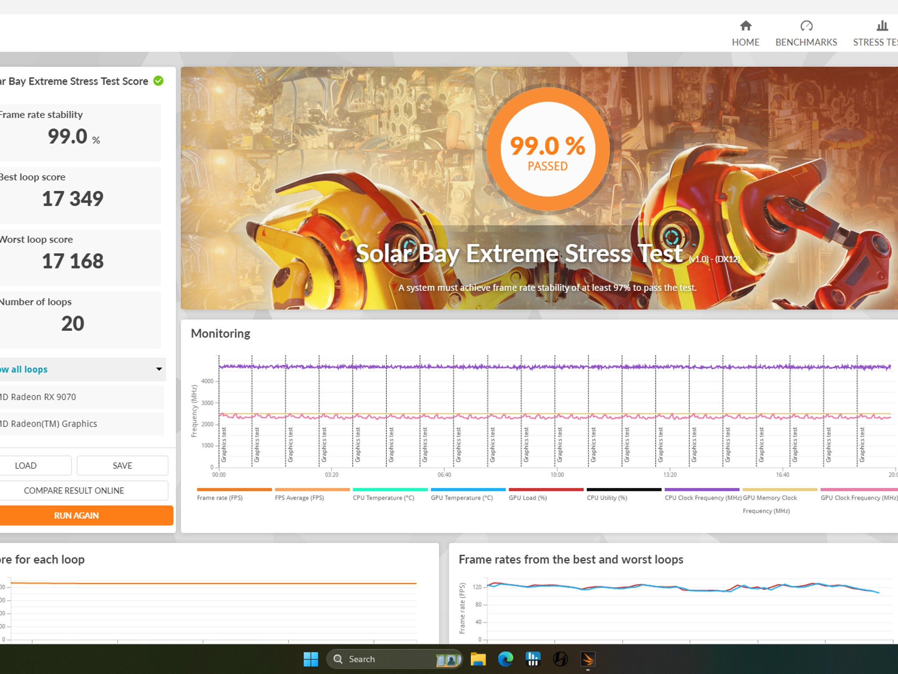The image size is (898, 674).
Task: Click the purple CPU clock frequency line
Action: (x=555, y=366)
